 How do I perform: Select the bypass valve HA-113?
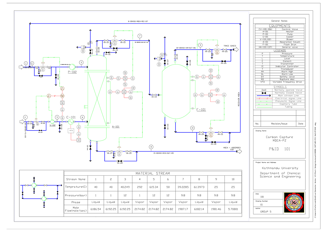(115, 48)
